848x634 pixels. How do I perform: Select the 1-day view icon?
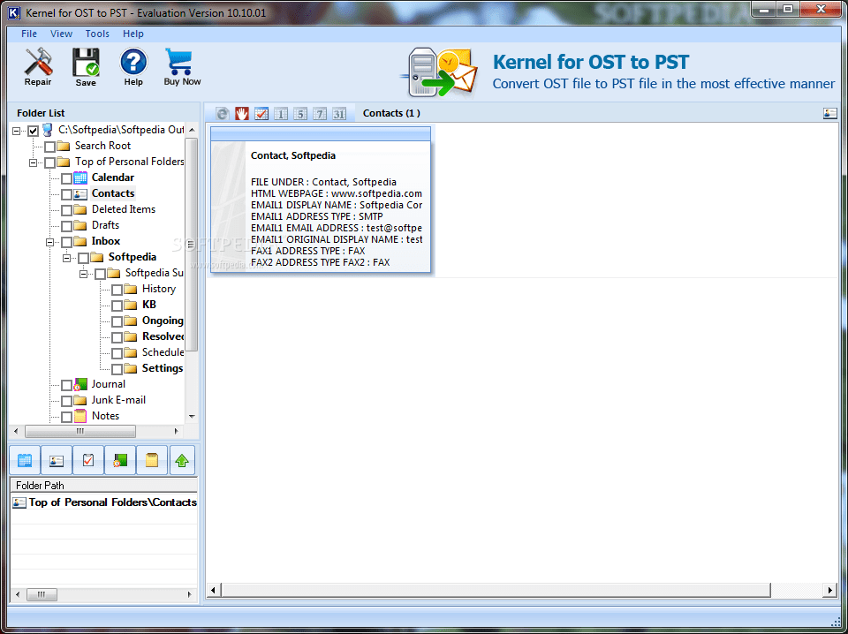pos(281,114)
